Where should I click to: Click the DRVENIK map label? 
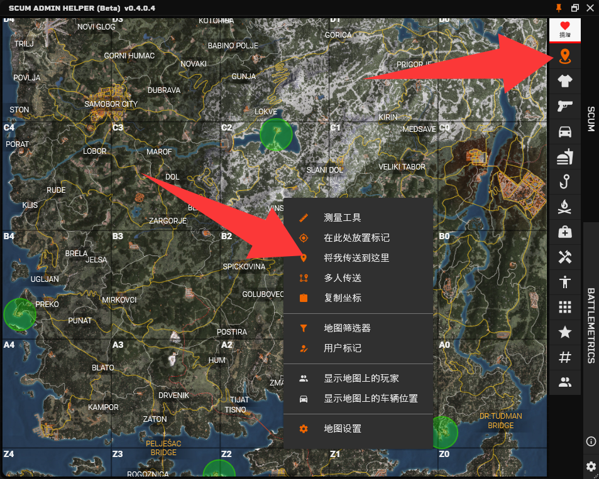[x=174, y=395]
